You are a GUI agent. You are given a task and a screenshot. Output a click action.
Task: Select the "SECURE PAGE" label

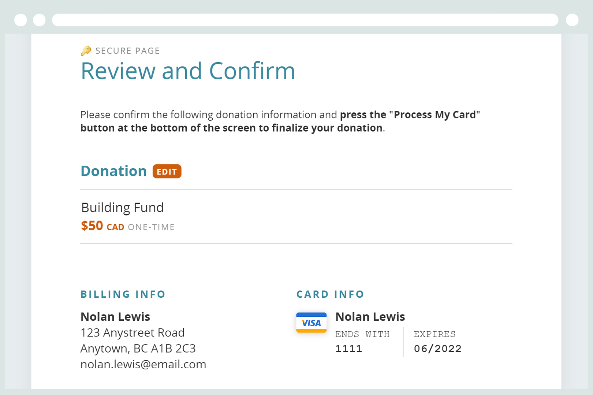[127, 51]
